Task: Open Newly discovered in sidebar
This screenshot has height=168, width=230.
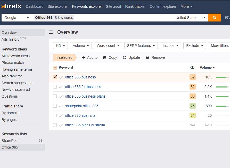Action: 16,90
